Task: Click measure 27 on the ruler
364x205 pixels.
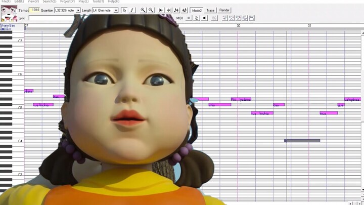Action: coord(26,26)
